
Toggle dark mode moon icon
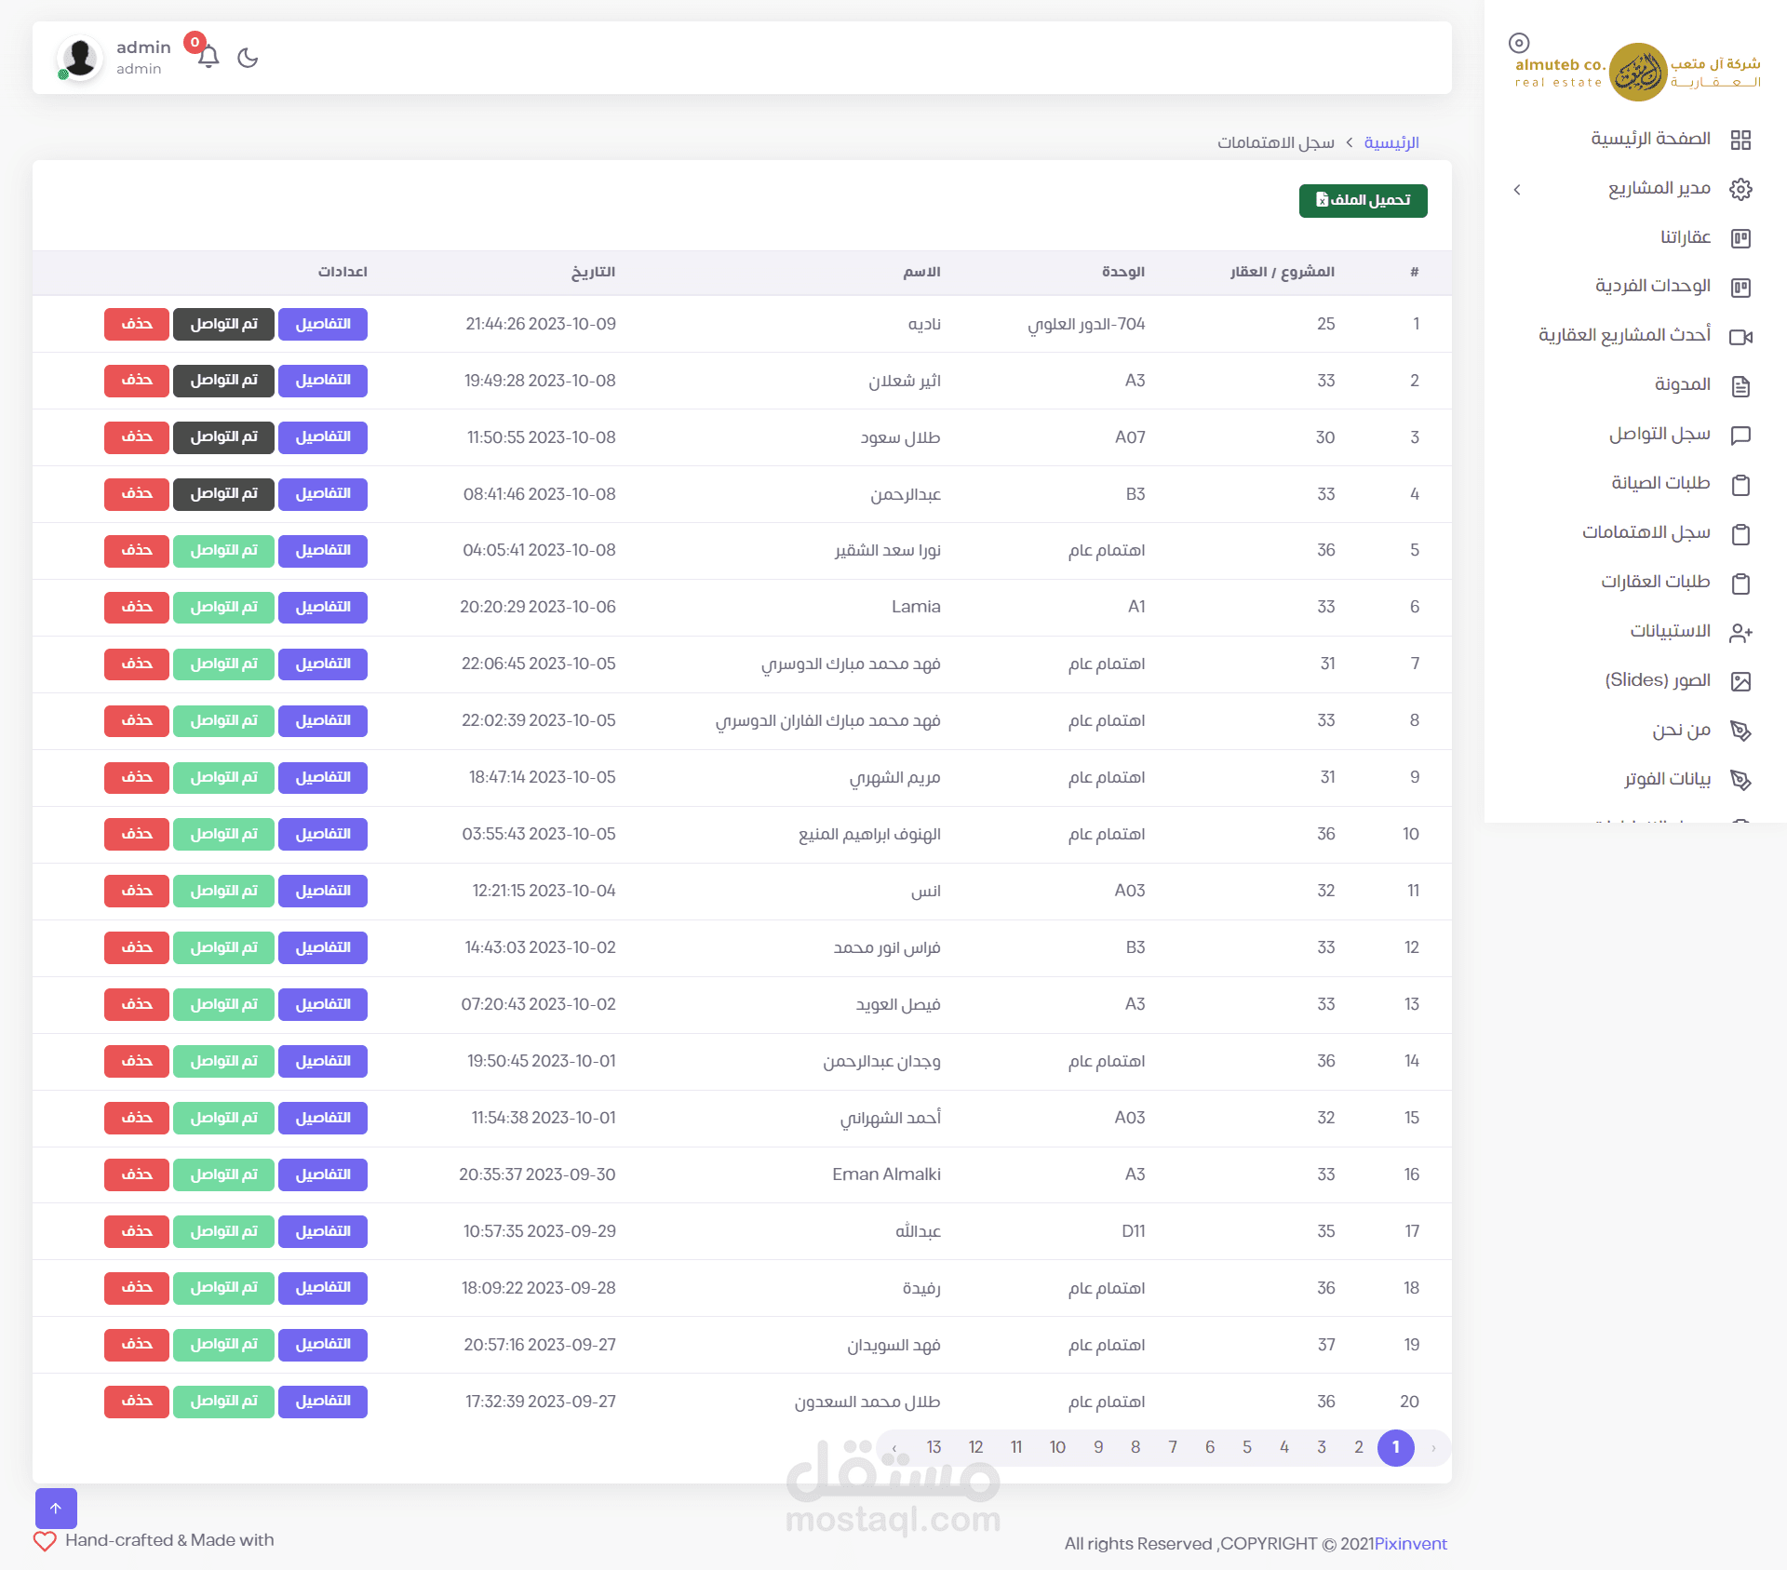pyautogui.click(x=248, y=58)
